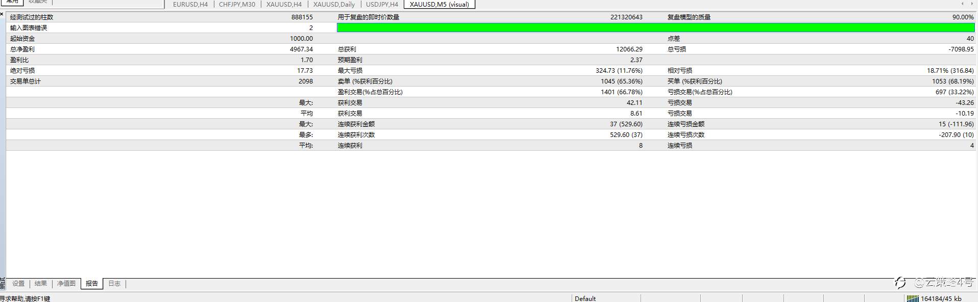Click the 18.71% (316.84) value
The height and width of the screenshot is (302, 978).
[x=950, y=70]
